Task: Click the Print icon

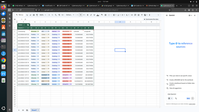Action: tap(34, 15)
